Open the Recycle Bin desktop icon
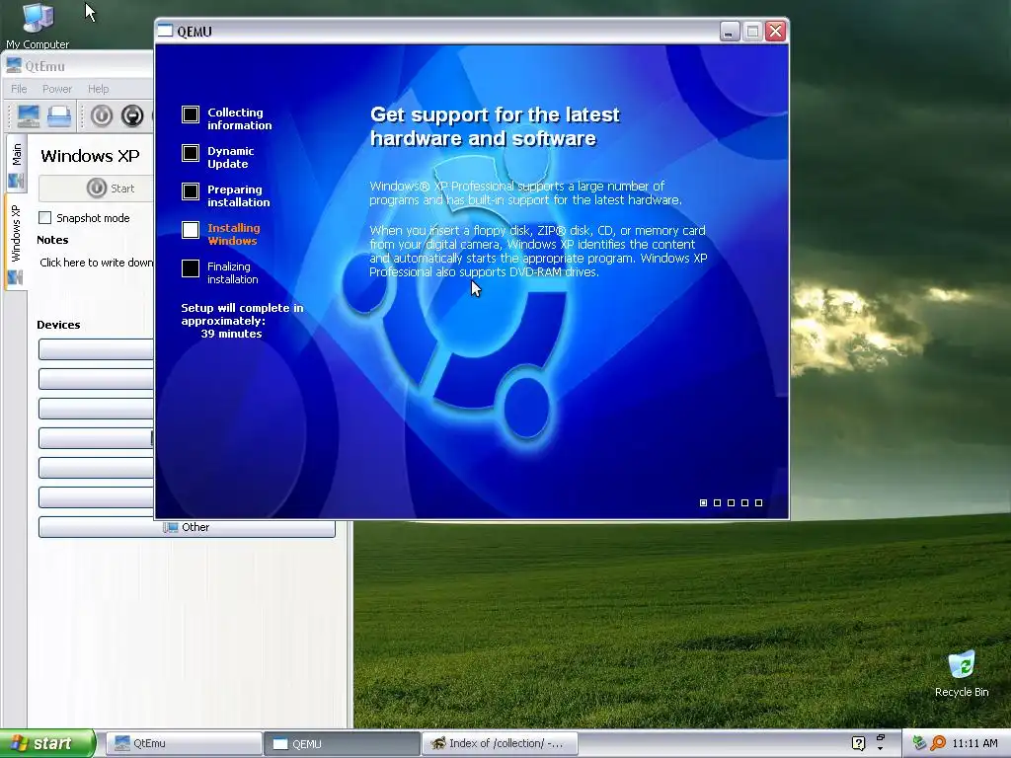 (961, 674)
